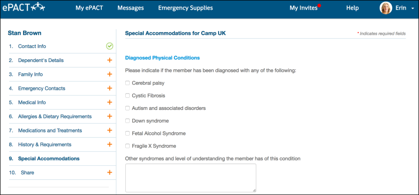Expand Medications and Treatments plus icon

click(110, 130)
